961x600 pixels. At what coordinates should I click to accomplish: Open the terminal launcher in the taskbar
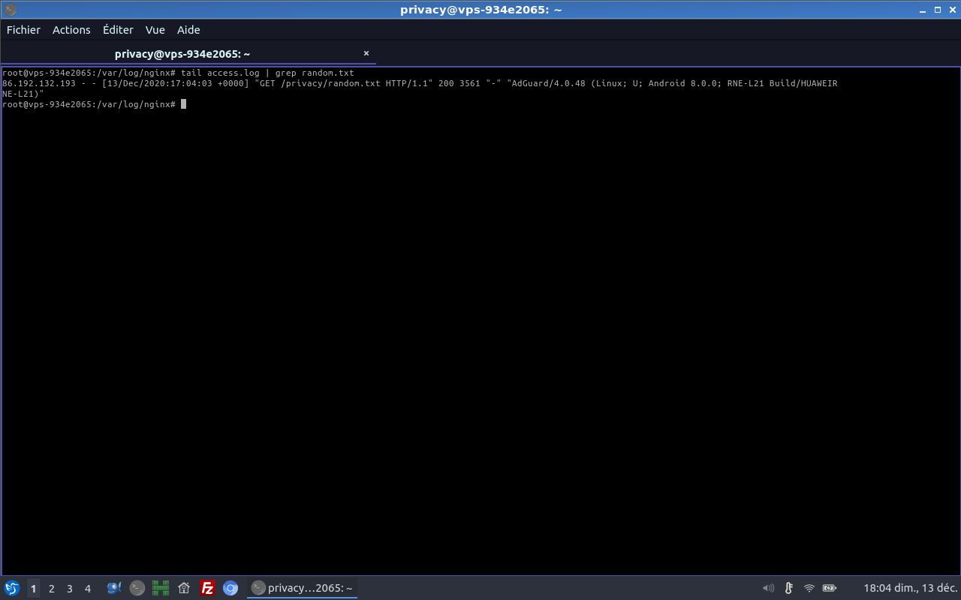[137, 588]
